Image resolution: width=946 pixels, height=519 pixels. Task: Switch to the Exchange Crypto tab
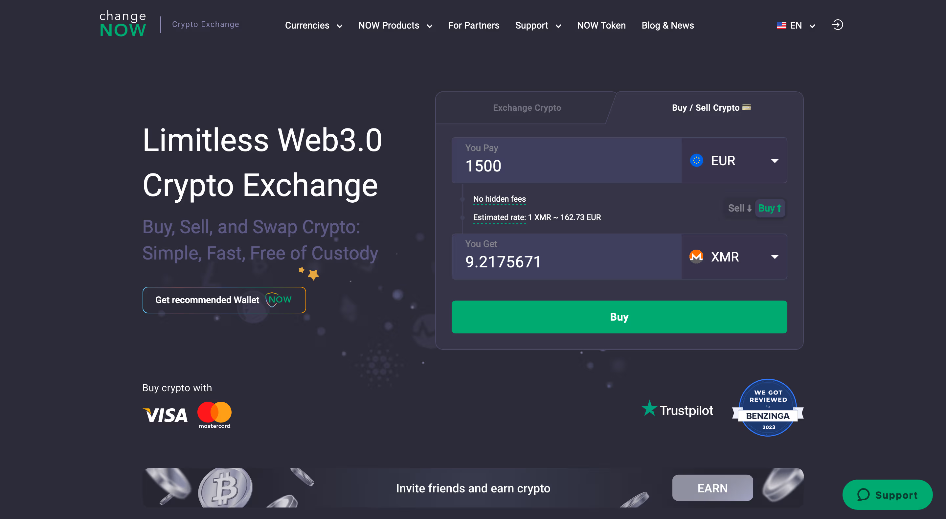(x=527, y=108)
